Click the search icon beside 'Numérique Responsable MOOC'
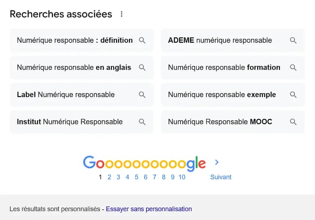The image size is (315, 220). click(293, 122)
